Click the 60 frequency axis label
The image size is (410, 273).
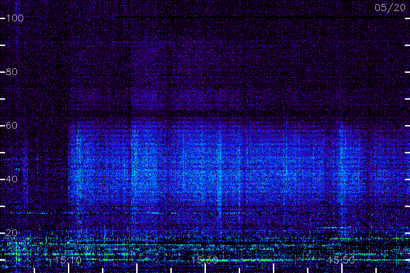11,126
